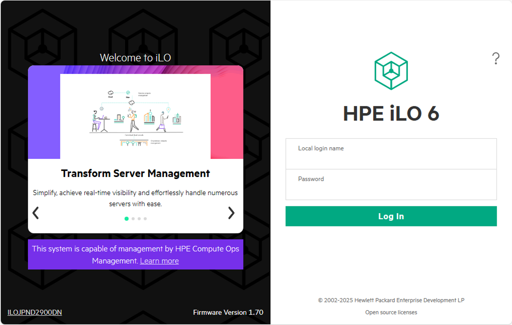Image resolution: width=512 pixels, height=325 pixels.
Task: Open help via the question mark icon
Action: point(496,59)
